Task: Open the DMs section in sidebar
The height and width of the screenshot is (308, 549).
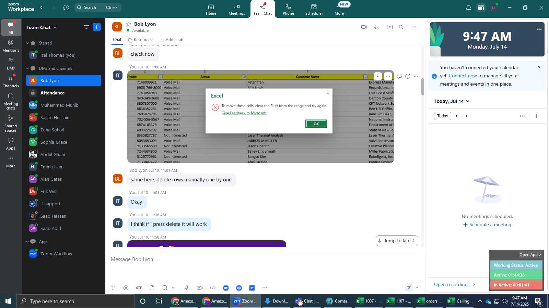Action: pos(11,64)
